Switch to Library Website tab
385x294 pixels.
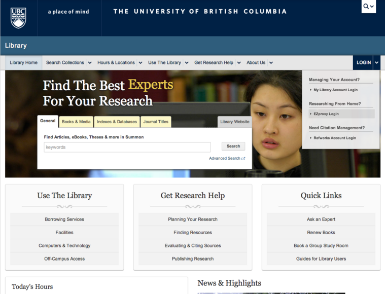[x=235, y=122]
